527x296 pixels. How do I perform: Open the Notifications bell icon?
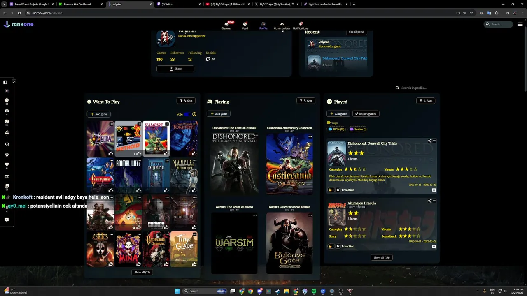[301, 24]
